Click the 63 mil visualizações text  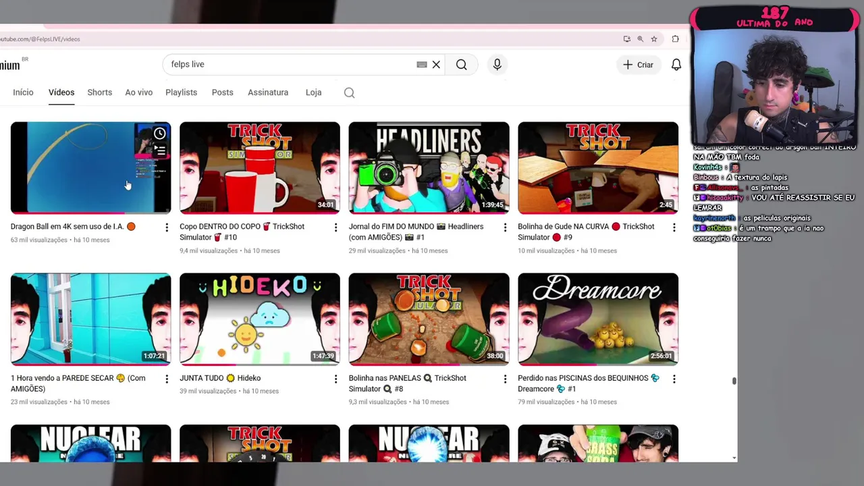point(38,240)
